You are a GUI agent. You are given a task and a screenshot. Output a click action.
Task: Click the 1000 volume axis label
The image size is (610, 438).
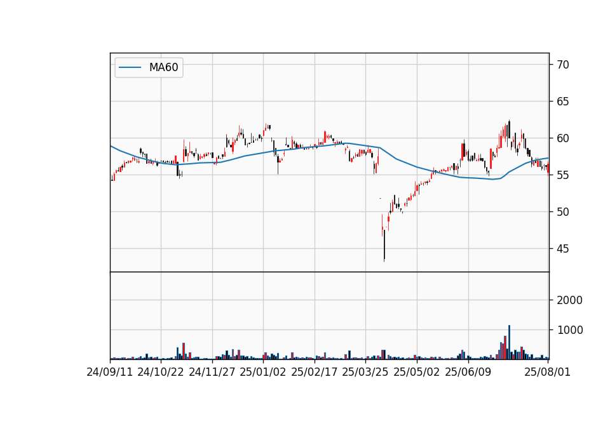[569, 330]
